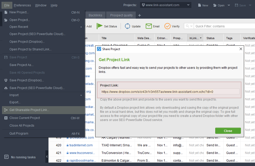Click the No running tasks list icon

[x=6, y=157]
